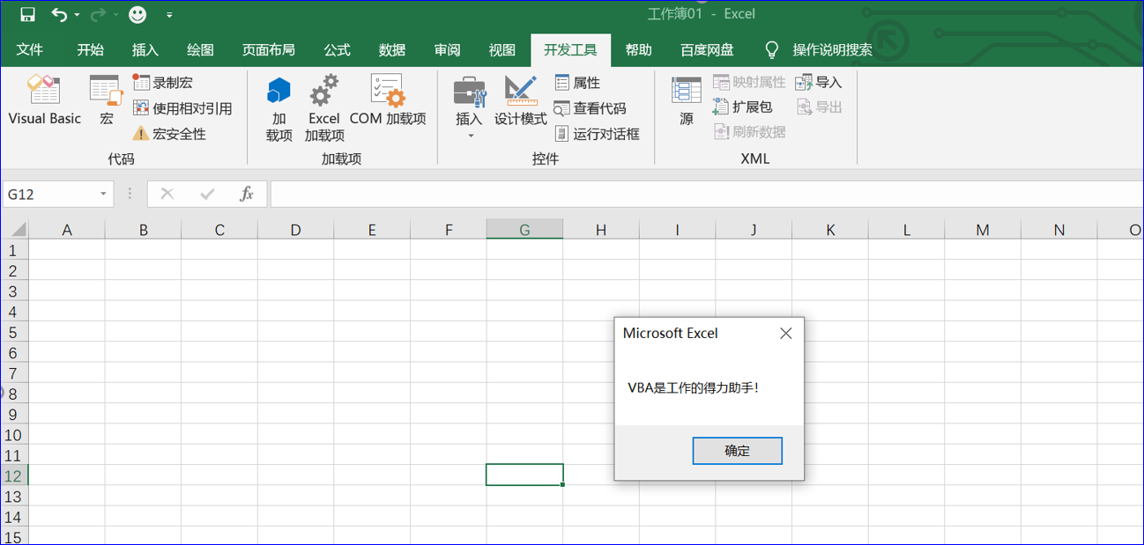Select row 5 header

pos(14,333)
